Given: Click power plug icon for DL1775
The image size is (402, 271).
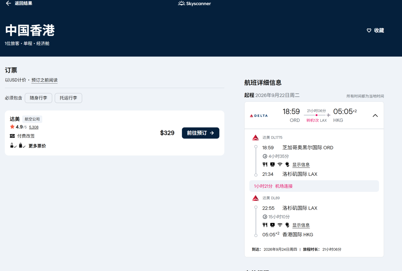Looking at the screenshot, I should 287,164.
